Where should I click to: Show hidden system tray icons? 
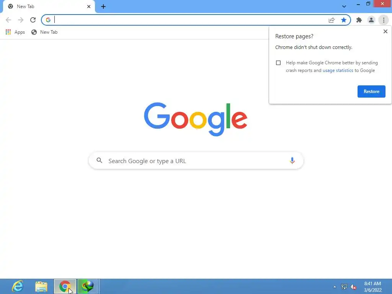[x=335, y=287]
